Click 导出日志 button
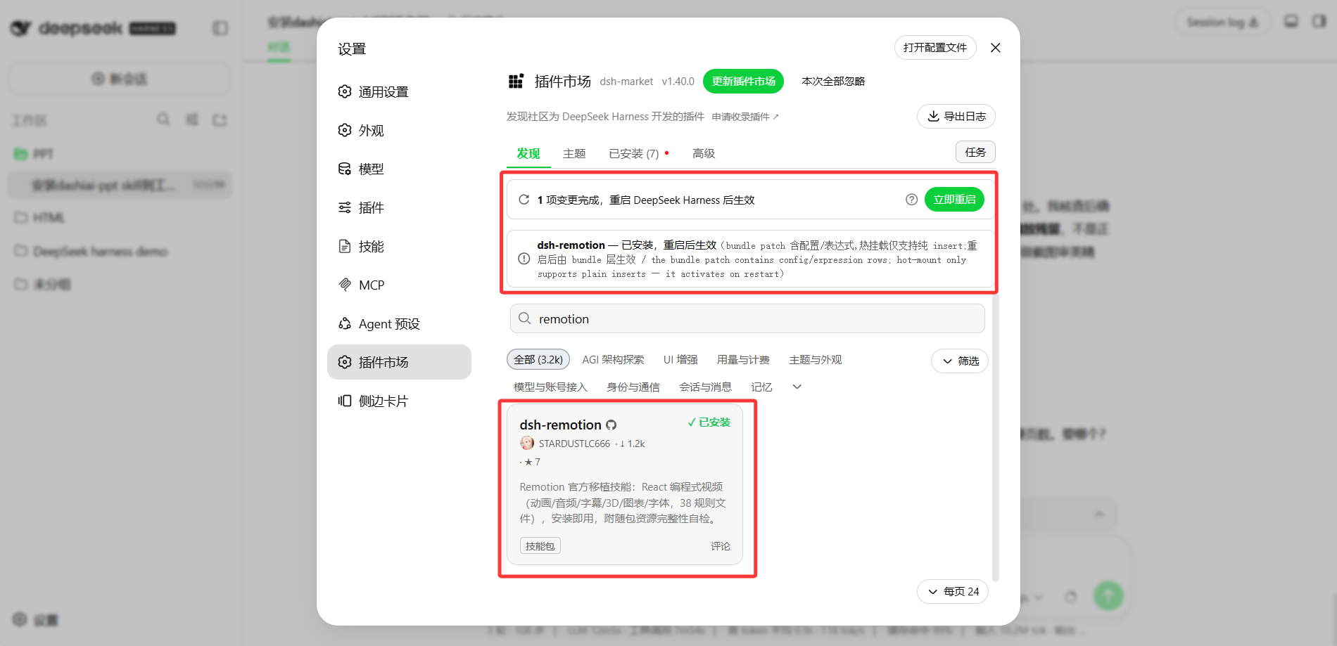The width and height of the screenshot is (1337, 646). pos(956,117)
